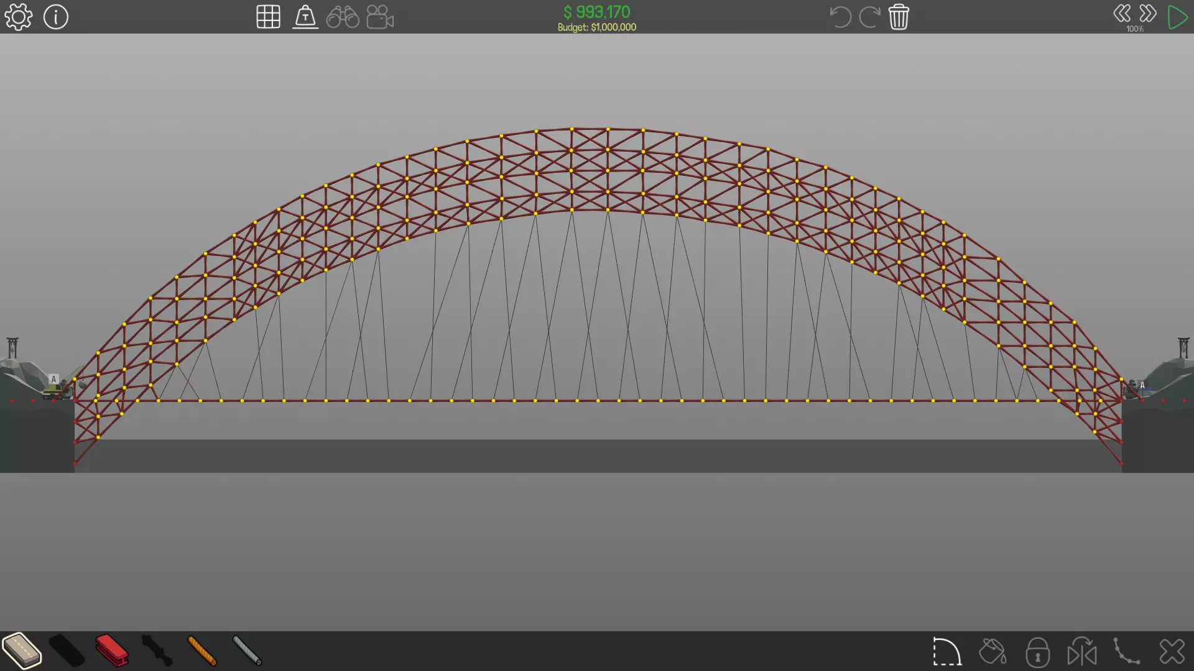1194x671 pixels.
Task: Undo the last action
Action: click(x=840, y=17)
